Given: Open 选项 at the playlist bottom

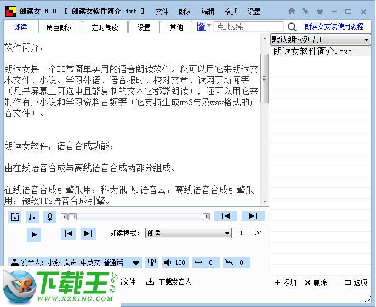Looking at the screenshot, I should coord(356,282).
